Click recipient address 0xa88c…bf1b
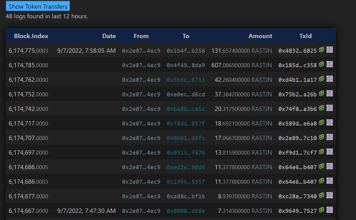Viewport: 356px width, 220px height. click(186, 196)
